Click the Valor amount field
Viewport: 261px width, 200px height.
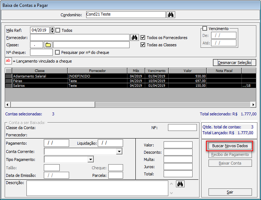[178, 145]
